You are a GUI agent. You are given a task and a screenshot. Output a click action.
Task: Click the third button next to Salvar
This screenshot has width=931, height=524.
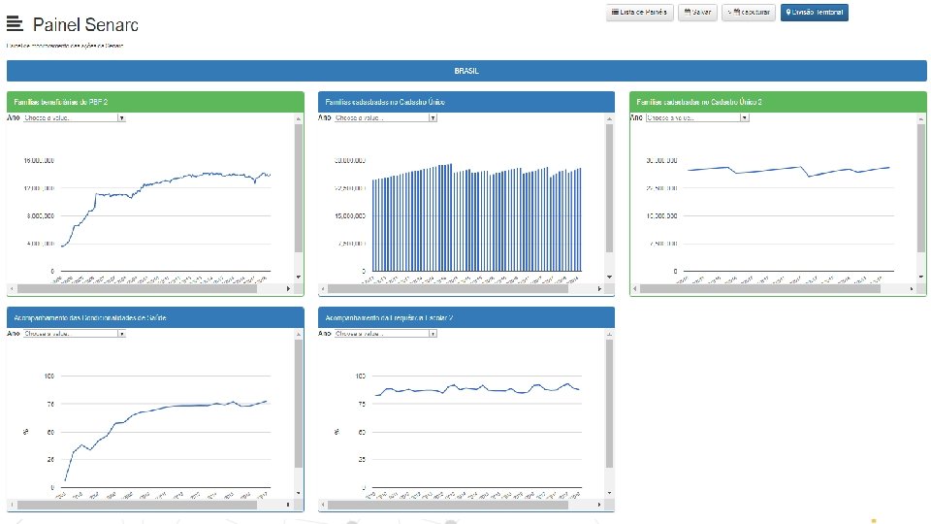[749, 13]
